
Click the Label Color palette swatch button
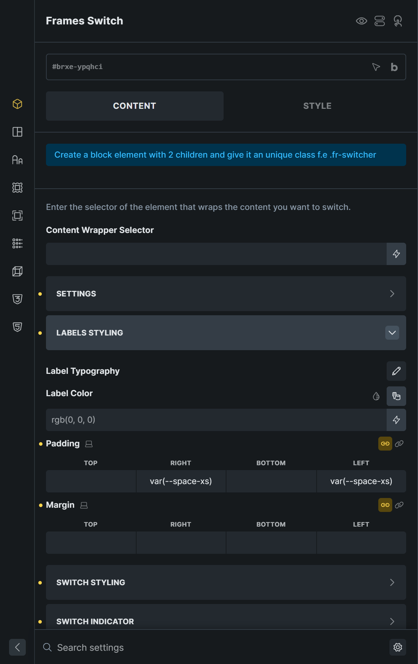pyautogui.click(x=396, y=396)
